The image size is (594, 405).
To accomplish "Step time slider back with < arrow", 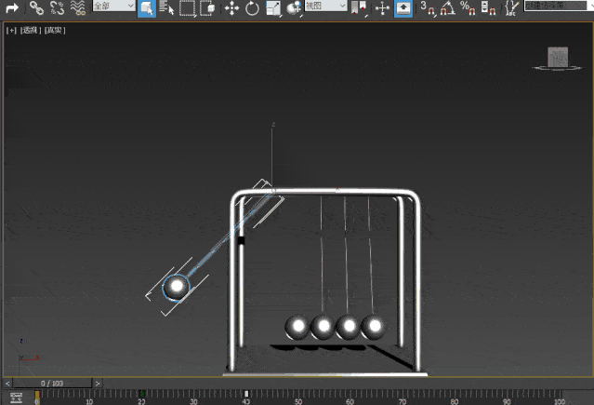I will coord(7,384).
